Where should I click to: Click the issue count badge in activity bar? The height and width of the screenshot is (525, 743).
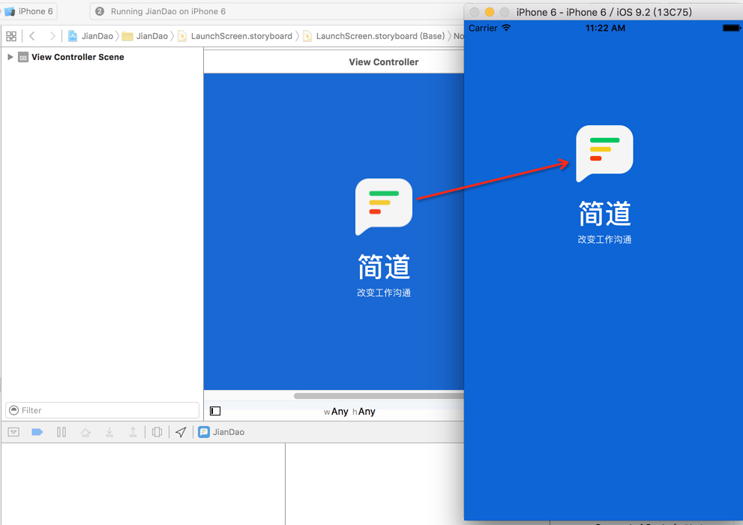[100, 11]
